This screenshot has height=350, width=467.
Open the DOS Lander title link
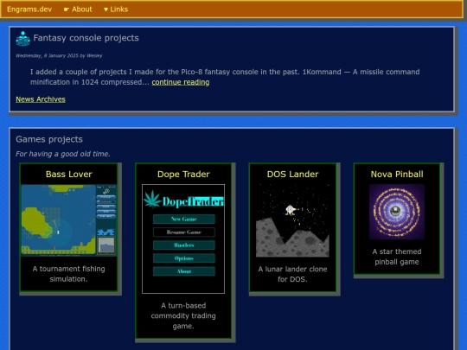(x=293, y=174)
